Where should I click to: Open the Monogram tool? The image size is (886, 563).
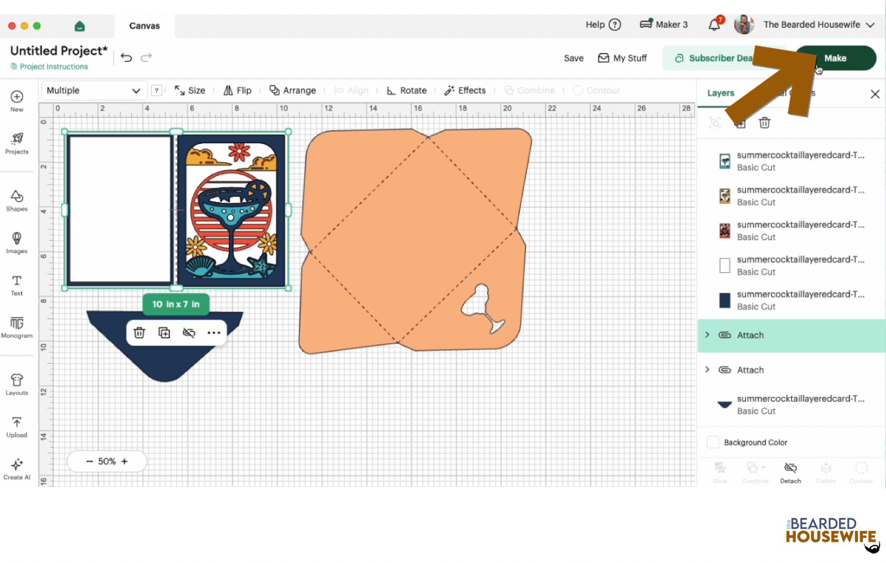click(17, 327)
